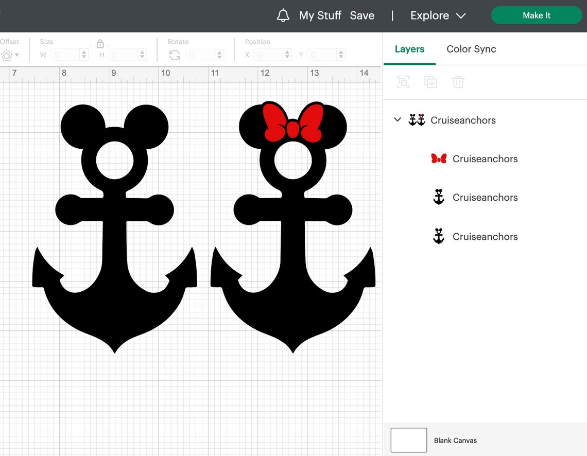
Task: Click the Minnie anchor layer thumbnail
Action: (x=438, y=197)
